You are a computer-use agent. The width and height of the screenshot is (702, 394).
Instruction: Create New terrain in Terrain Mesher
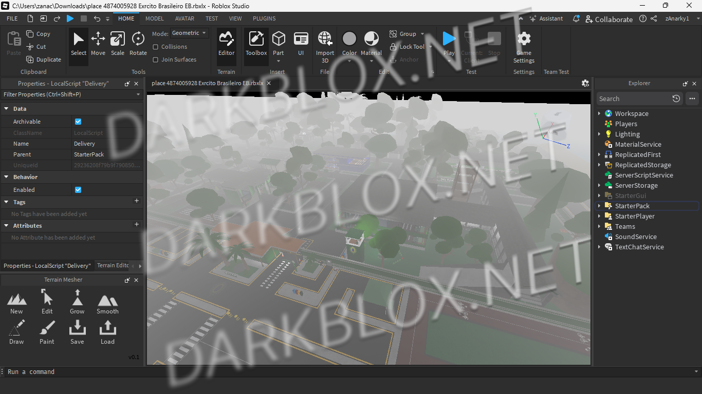click(16, 303)
